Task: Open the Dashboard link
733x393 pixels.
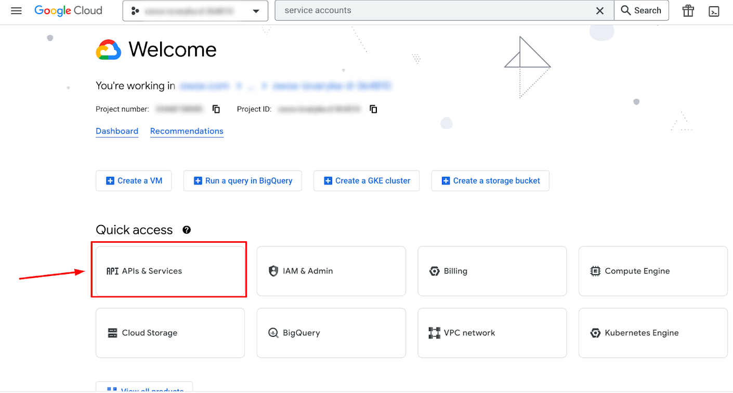Action: (117, 131)
